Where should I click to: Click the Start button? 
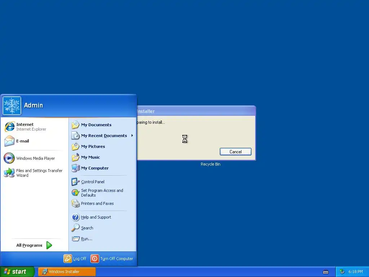pos(17,272)
